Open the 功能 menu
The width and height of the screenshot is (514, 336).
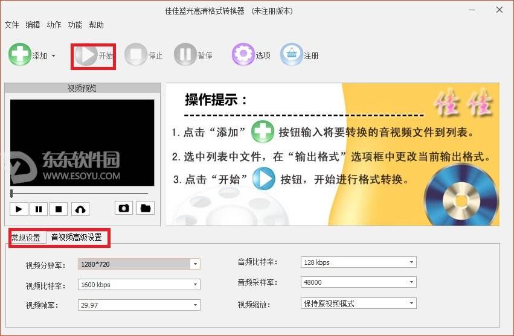click(x=75, y=25)
